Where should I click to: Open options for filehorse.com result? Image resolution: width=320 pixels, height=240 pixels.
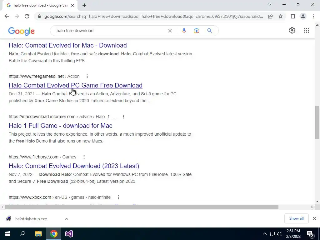pos(84,157)
